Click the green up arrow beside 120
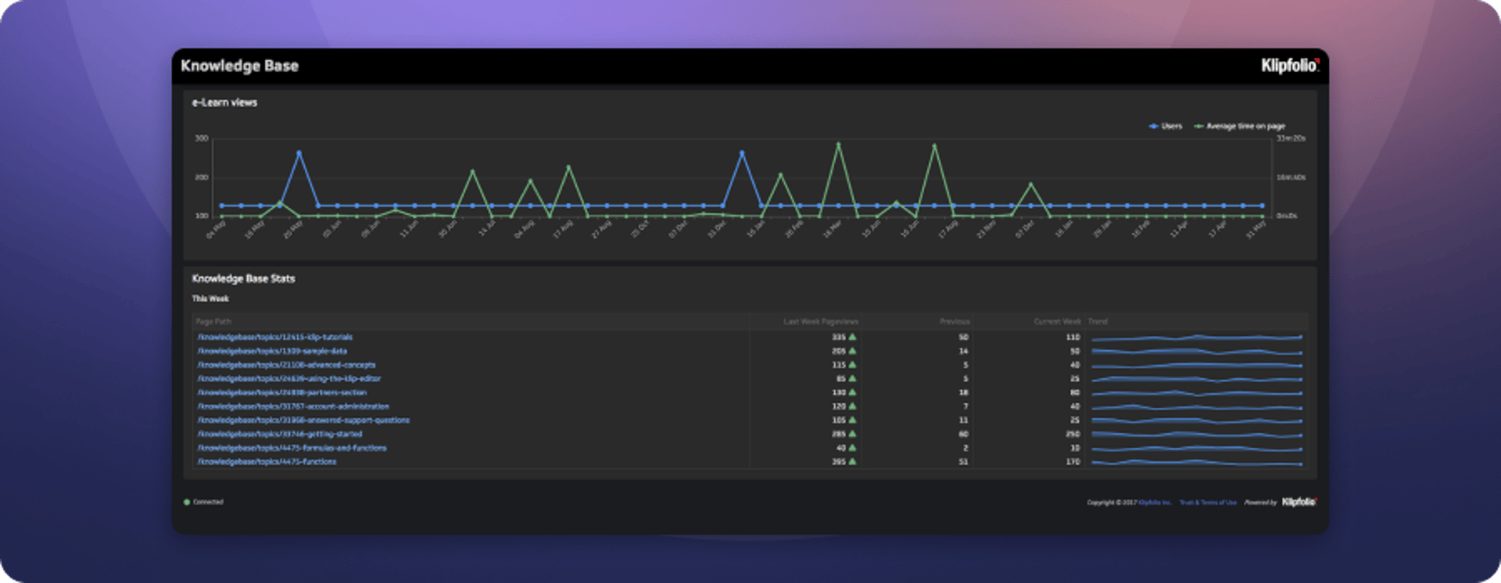The width and height of the screenshot is (1501, 583). click(852, 406)
